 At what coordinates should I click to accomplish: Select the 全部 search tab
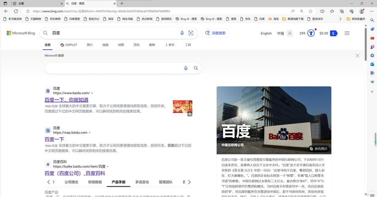pyautogui.click(x=48, y=45)
